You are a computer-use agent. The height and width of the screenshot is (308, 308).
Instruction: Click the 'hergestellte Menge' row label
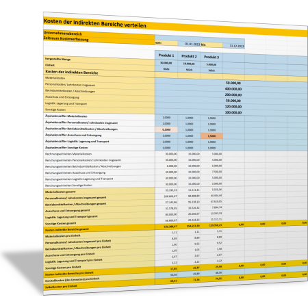pos(57,59)
